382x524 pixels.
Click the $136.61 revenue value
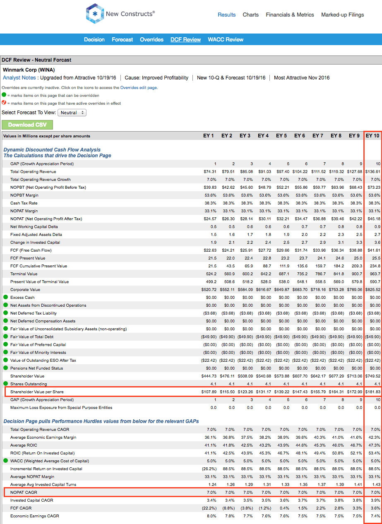tap(373, 171)
